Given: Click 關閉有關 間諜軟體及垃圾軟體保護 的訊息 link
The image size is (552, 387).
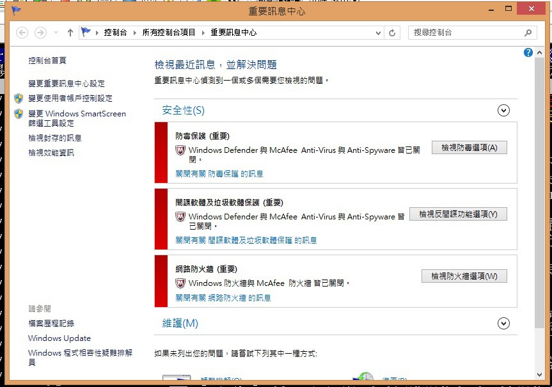Looking at the screenshot, I should click(246, 240).
